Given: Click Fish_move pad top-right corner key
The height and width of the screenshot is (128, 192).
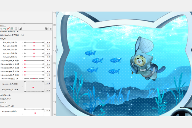Looking at the screenshot, I should tap(43, 82).
